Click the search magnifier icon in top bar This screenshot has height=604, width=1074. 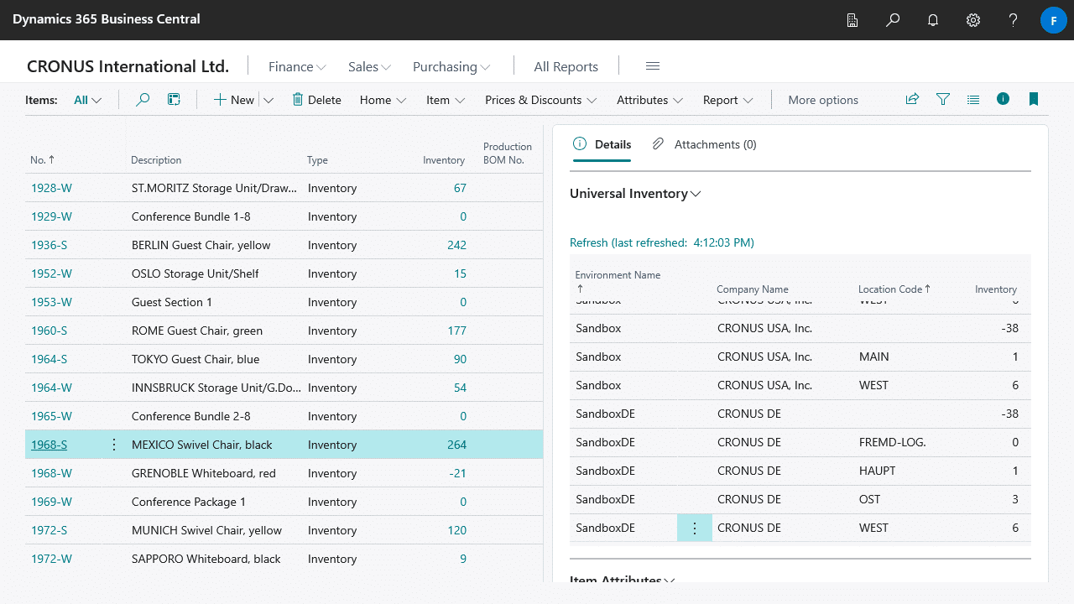pos(893,20)
